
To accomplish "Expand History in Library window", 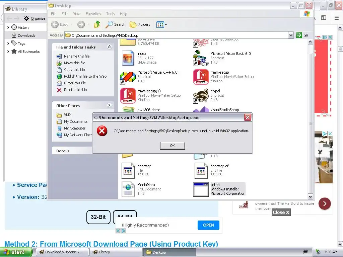I will pos(8,27).
